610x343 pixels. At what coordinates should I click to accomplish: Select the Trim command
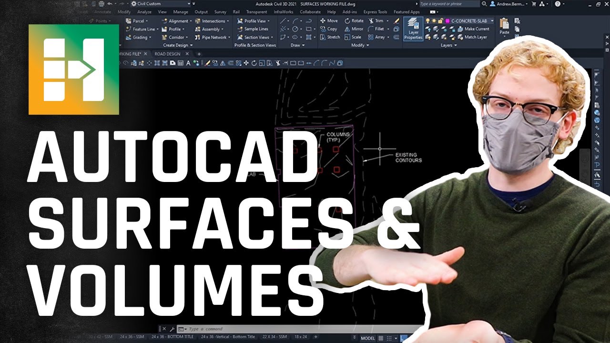(376, 21)
